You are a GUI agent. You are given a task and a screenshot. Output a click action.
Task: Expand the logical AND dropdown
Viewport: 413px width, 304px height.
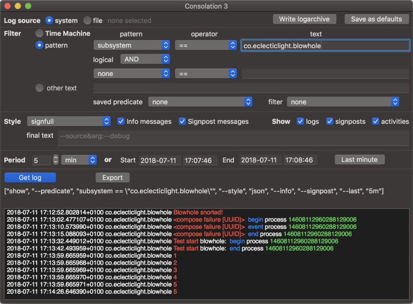[x=145, y=59]
